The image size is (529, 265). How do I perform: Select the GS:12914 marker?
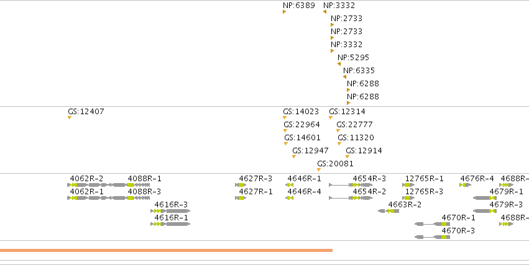[x=347, y=156]
